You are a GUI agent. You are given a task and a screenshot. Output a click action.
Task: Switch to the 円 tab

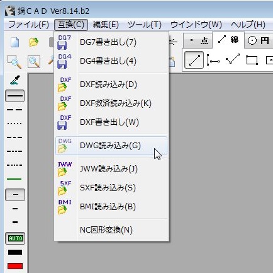click(259, 40)
